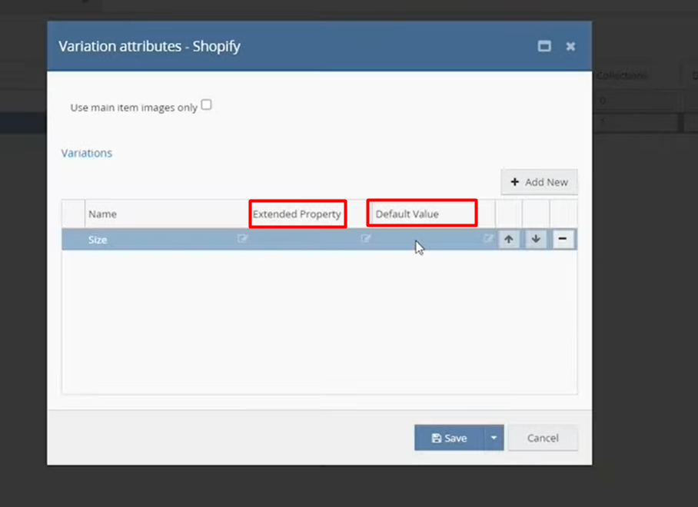698x507 pixels.
Task: Move Size variation up with arrow
Action: pyautogui.click(x=509, y=239)
